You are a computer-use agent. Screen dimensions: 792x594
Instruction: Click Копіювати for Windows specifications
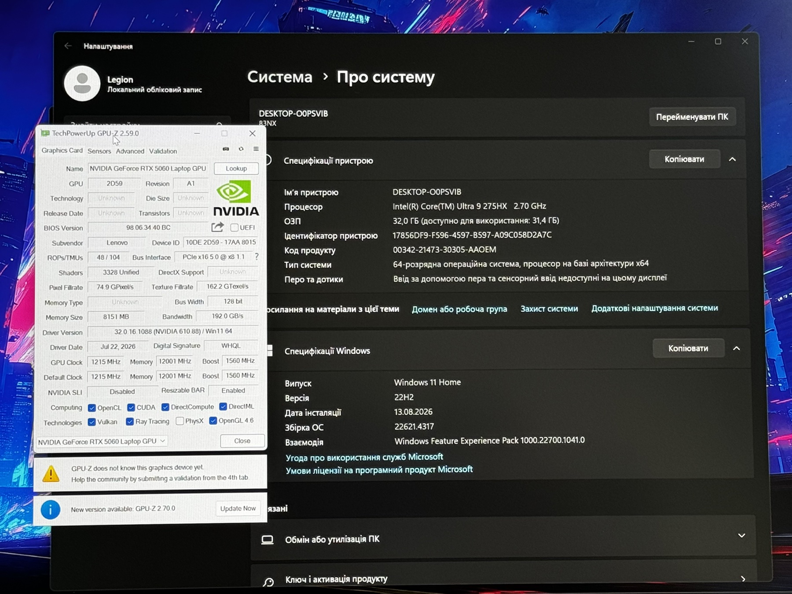[x=689, y=348]
